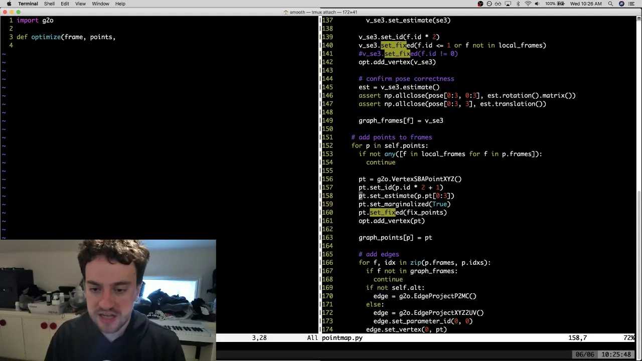The height and width of the screenshot is (361, 642).
Task: Click 'for f, idx in zip' line 166
Action: pos(390,263)
